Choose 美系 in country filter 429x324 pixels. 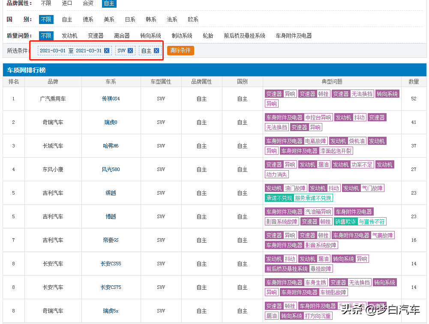[109, 19]
